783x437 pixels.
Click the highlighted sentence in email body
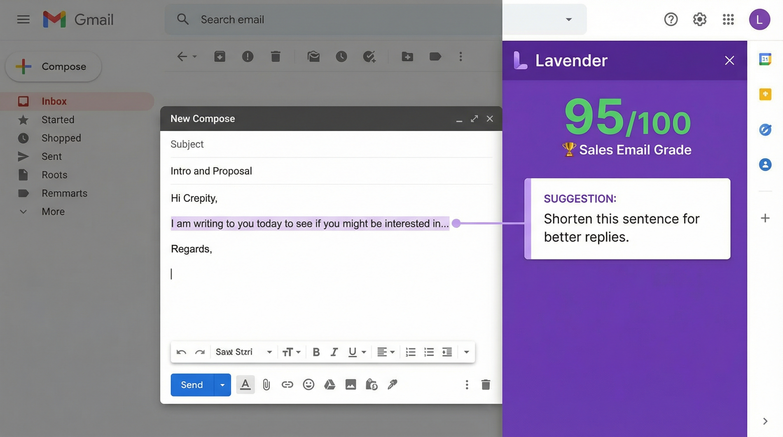(310, 224)
